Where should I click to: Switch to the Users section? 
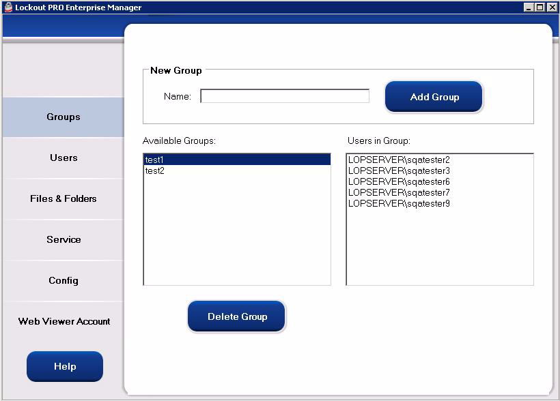pyautogui.click(x=63, y=158)
